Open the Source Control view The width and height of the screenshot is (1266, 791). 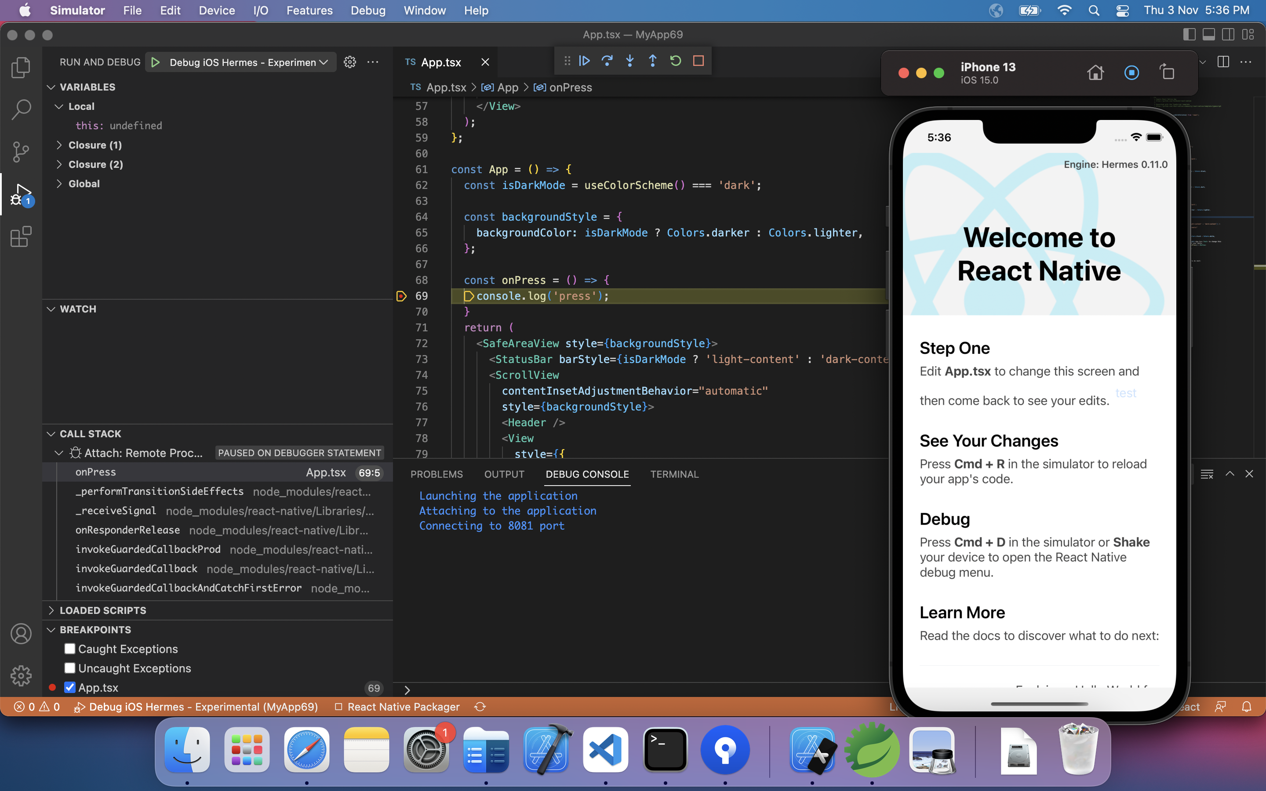pos(21,152)
